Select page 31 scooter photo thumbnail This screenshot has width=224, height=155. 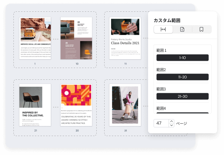pyautogui.click(x=125, y=105)
